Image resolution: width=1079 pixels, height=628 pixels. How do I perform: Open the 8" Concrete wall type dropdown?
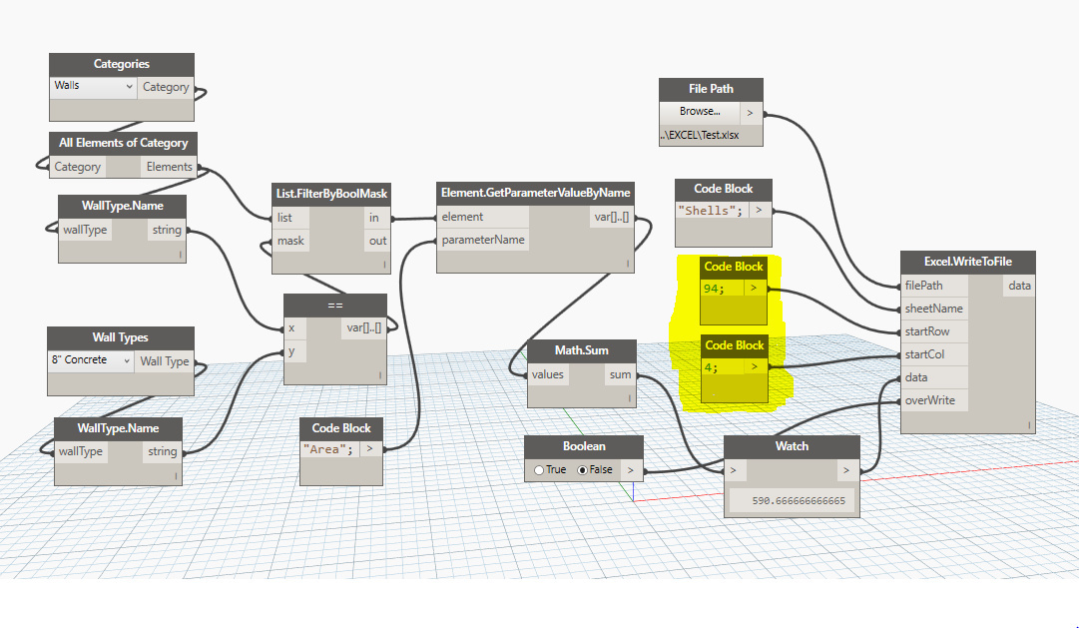point(91,360)
